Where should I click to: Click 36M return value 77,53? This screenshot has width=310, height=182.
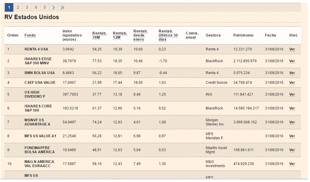(97, 61)
